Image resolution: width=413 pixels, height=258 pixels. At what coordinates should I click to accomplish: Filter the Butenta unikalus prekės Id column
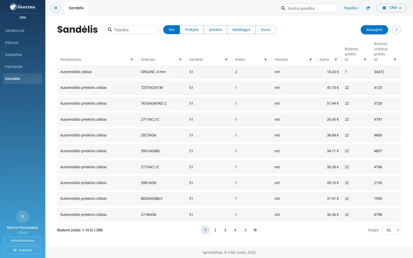click(395, 60)
